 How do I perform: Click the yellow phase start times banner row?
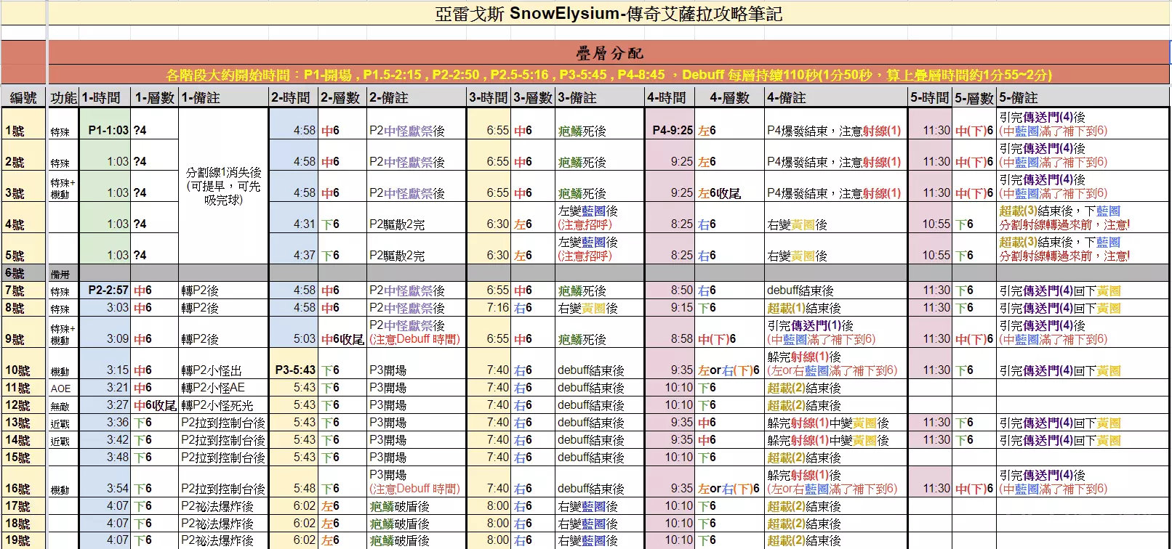pos(608,75)
